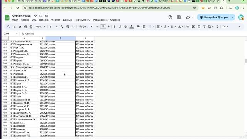The height and width of the screenshot is (139, 247).
Task: Open the Google Sheets home icon
Action: click(7, 18)
